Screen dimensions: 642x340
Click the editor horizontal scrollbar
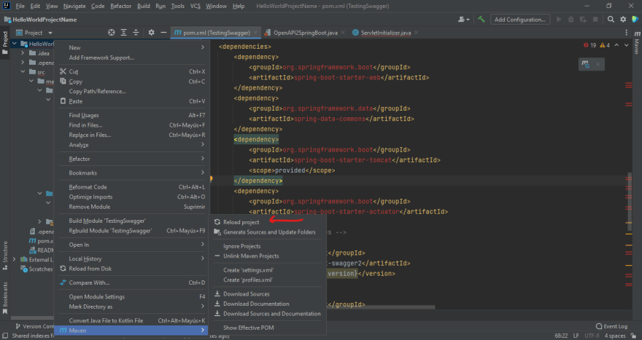[x=381, y=307]
